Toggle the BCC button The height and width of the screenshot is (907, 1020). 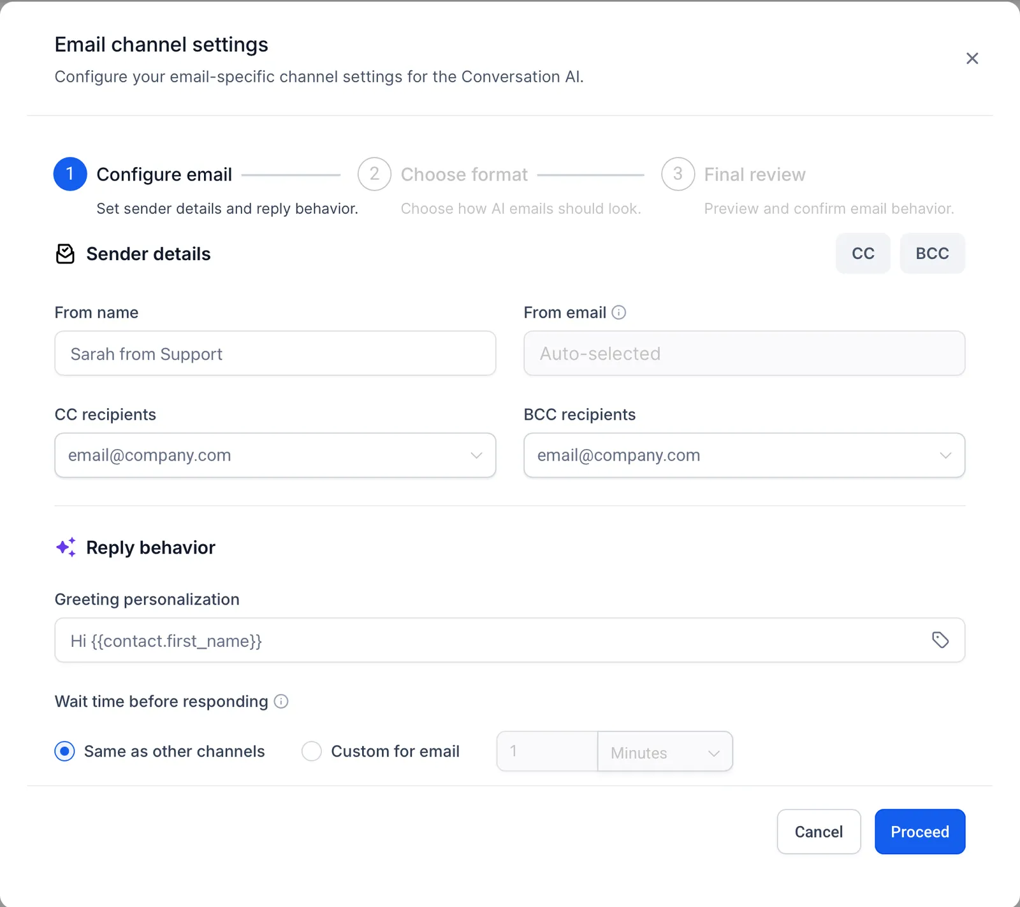[x=932, y=253]
